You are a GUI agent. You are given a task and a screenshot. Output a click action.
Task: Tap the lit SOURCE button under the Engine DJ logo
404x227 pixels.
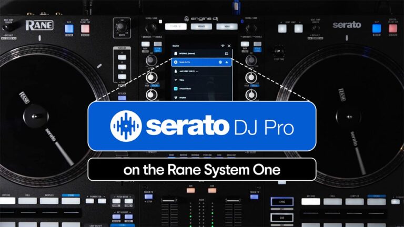[x=176, y=26]
